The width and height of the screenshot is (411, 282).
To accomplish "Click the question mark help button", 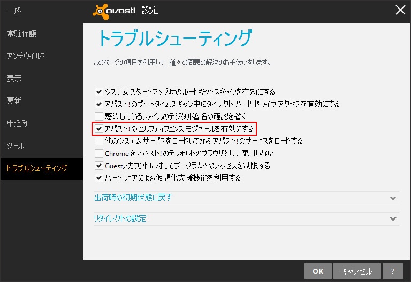I will coord(393,271).
